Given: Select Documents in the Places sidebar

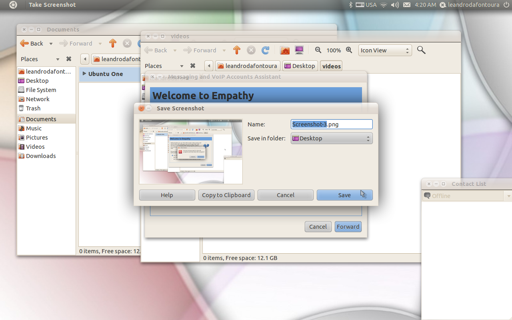Looking at the screenshot, I should point(46,119).
